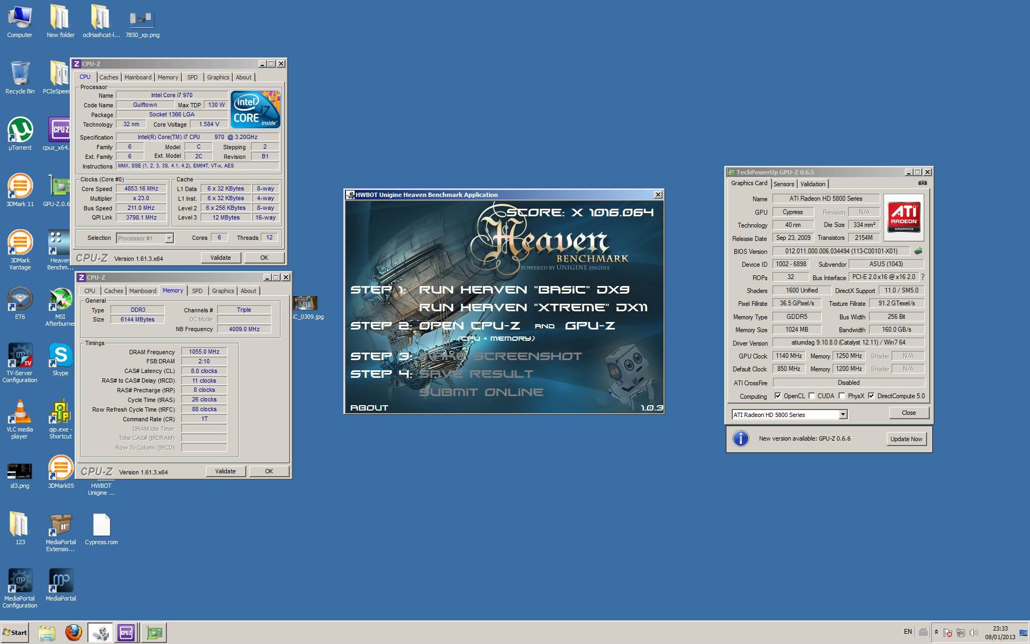Click About in the Heaven Benchmark window
Viewport: 1030px width, 644px height.
[x=369, y=408]
